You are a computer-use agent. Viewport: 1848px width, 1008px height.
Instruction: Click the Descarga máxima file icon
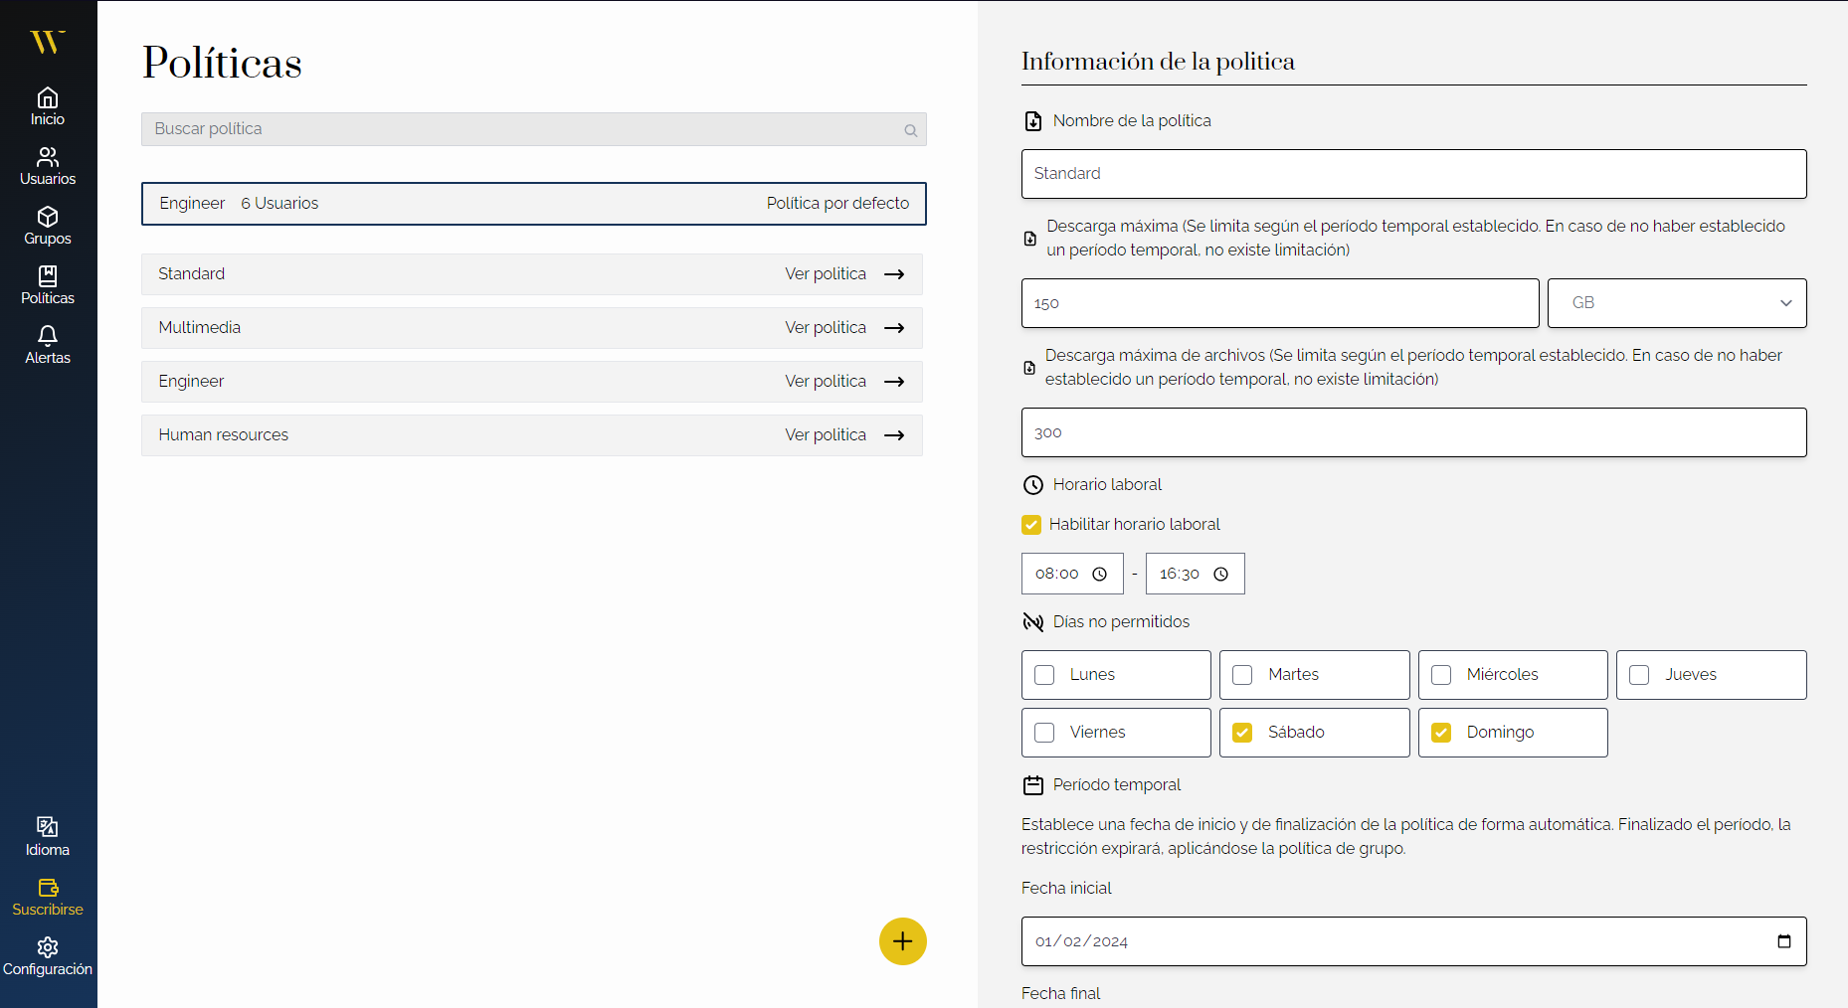(x=1030, y=239)
